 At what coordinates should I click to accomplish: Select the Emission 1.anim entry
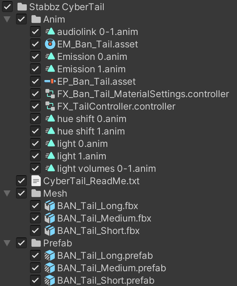[91, 69]
